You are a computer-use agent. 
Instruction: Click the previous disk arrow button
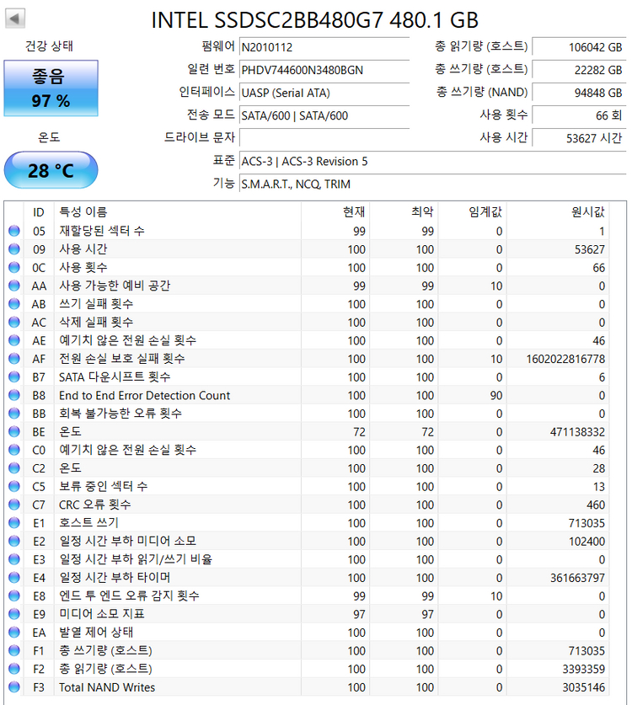click(x=15, y=19)
